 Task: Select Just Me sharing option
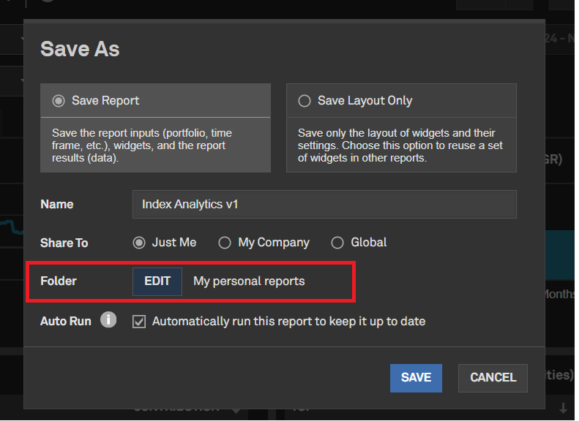[x=139, y=243]
